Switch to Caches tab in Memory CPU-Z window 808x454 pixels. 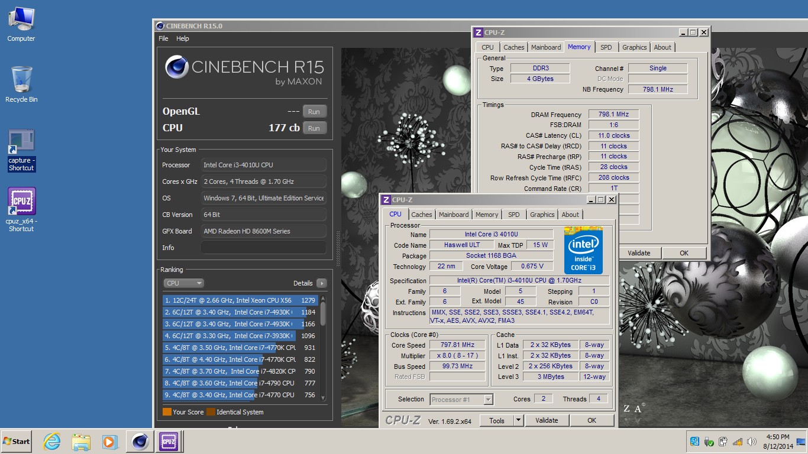click(513, 47)
